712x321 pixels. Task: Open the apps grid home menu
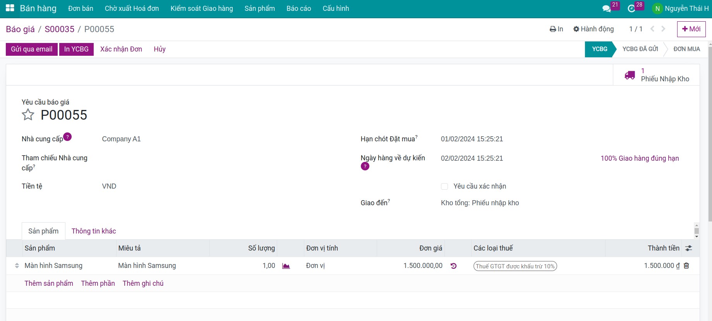coord(10,8)
